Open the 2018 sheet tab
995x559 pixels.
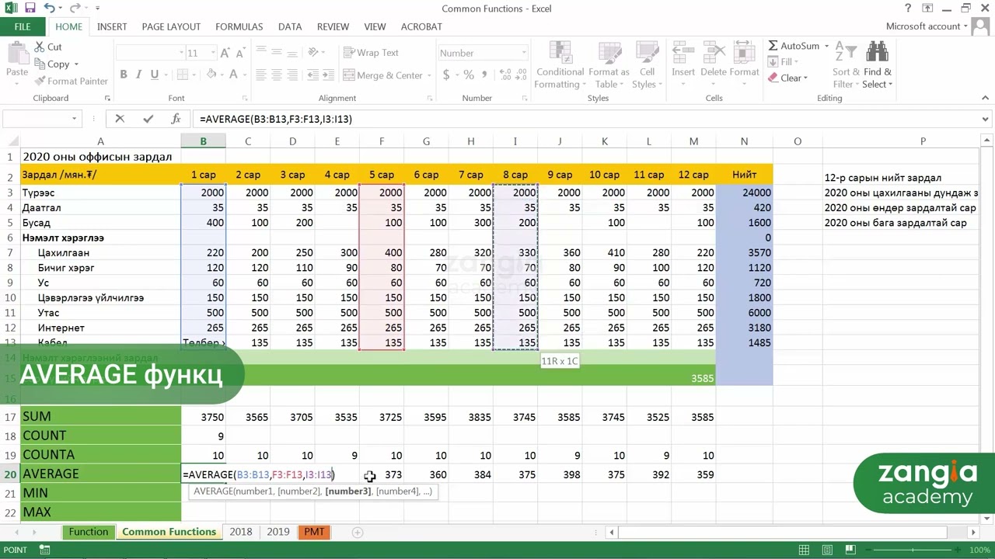point(241,532)
